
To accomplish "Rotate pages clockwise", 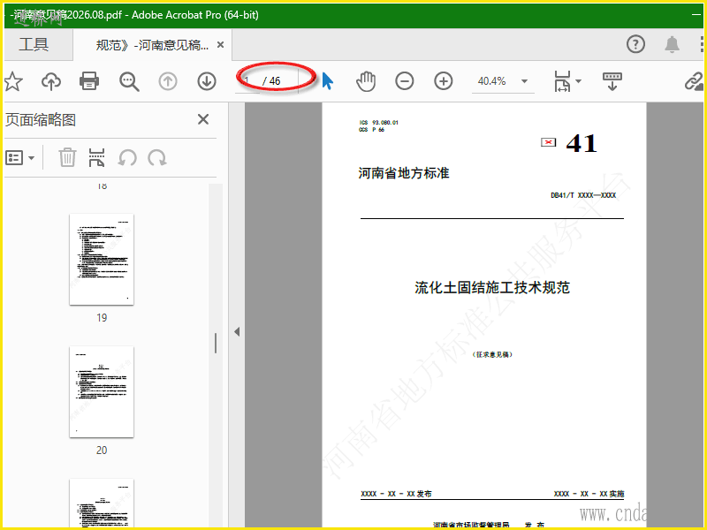I will (x=157, y=158).
